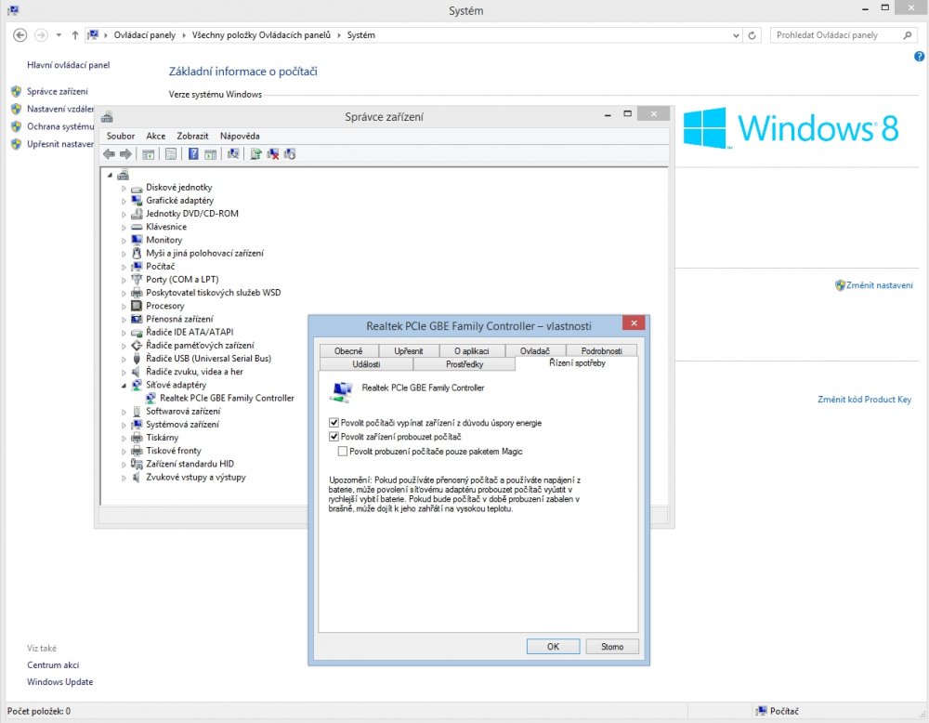The image size is (929, 723).
Task: Click the Properties toolbar icon in Device Manager
Action: point(171,154)
